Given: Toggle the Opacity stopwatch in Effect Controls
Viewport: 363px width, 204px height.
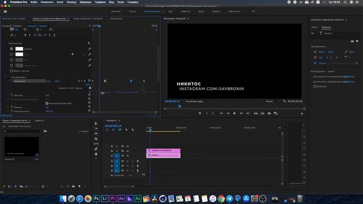Looking at the screenshot, I should [x=11, y=111].
